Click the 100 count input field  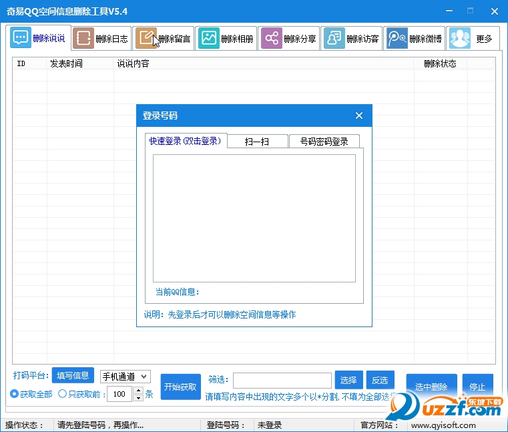[x=120, y=394]
